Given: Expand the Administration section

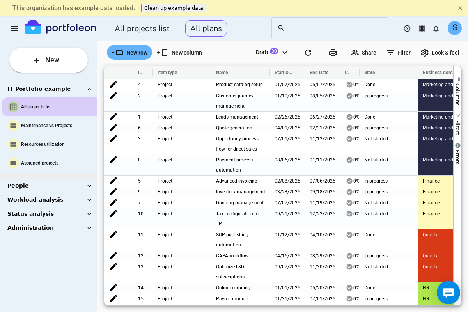Looking at the screenshot, I should (89, 228).
